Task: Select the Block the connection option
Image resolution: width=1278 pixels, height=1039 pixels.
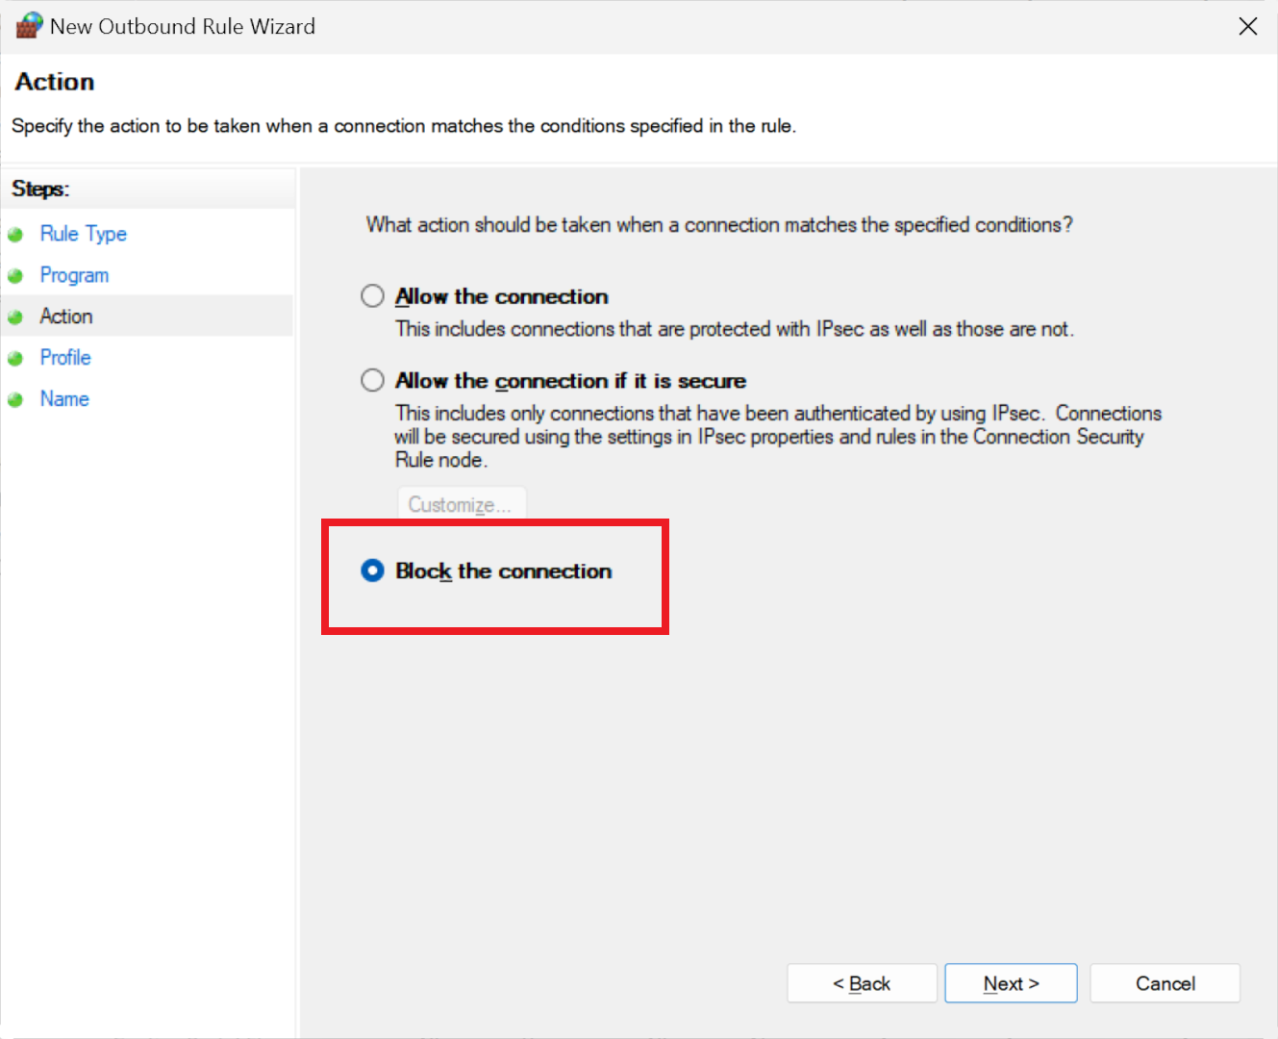Action: click(372, 571)
